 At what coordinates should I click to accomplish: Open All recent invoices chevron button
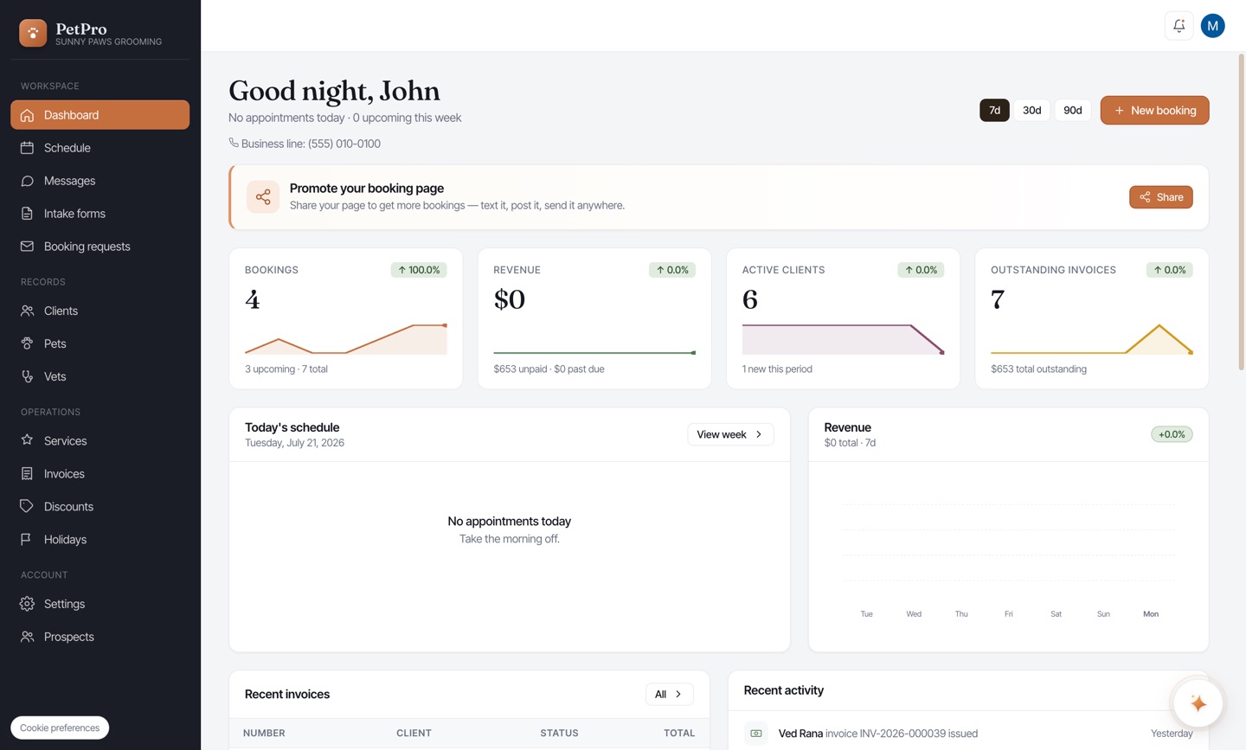tap(669, 694)
